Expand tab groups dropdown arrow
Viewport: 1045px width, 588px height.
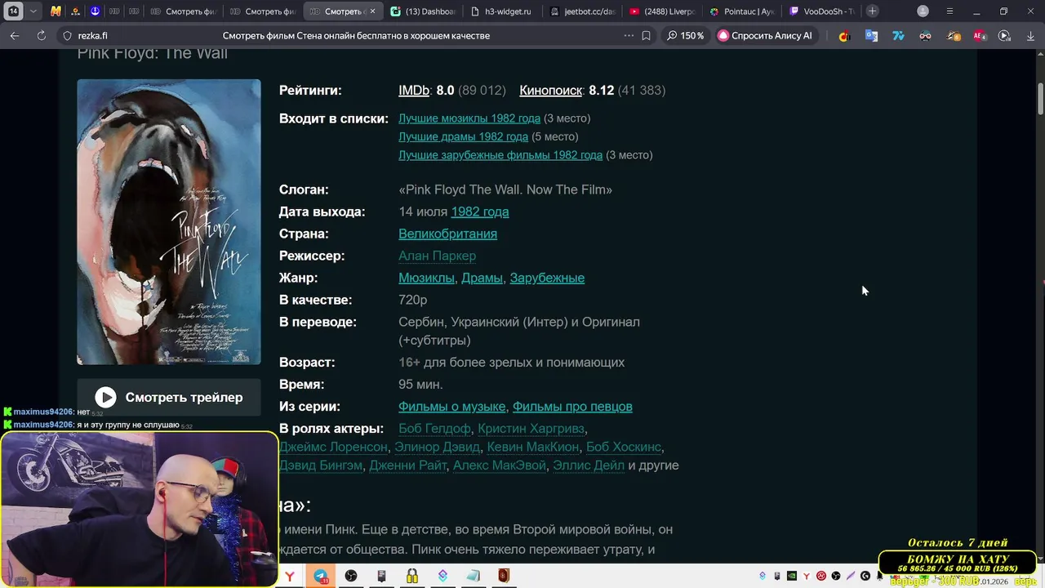tap(33, 11)
